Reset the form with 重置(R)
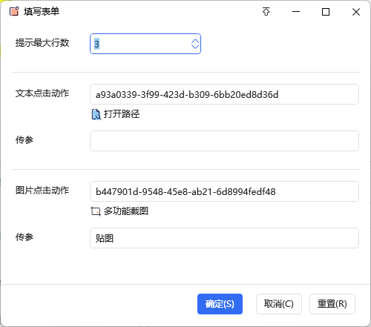 click(x=332, y=304)
